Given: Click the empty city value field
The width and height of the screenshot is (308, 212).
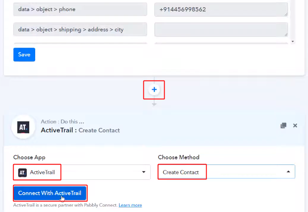Looking at the screenshot, I should click(x=221, y=30).
